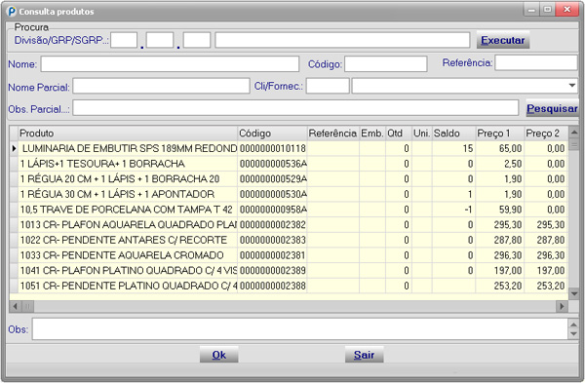The width and height of the screenshot is (585, 383).
Task: Click code cell 00000000958A
Action: [272, 210]
